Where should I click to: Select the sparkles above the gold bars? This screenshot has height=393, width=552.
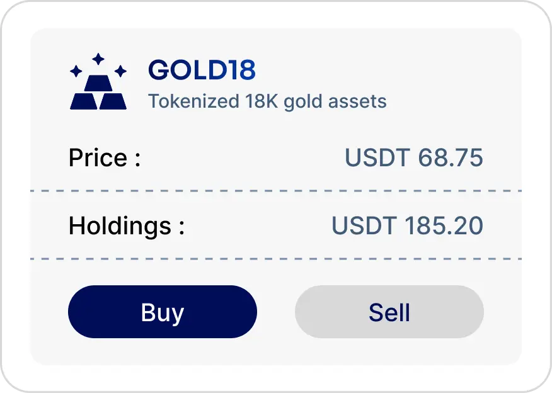[98, 63]
